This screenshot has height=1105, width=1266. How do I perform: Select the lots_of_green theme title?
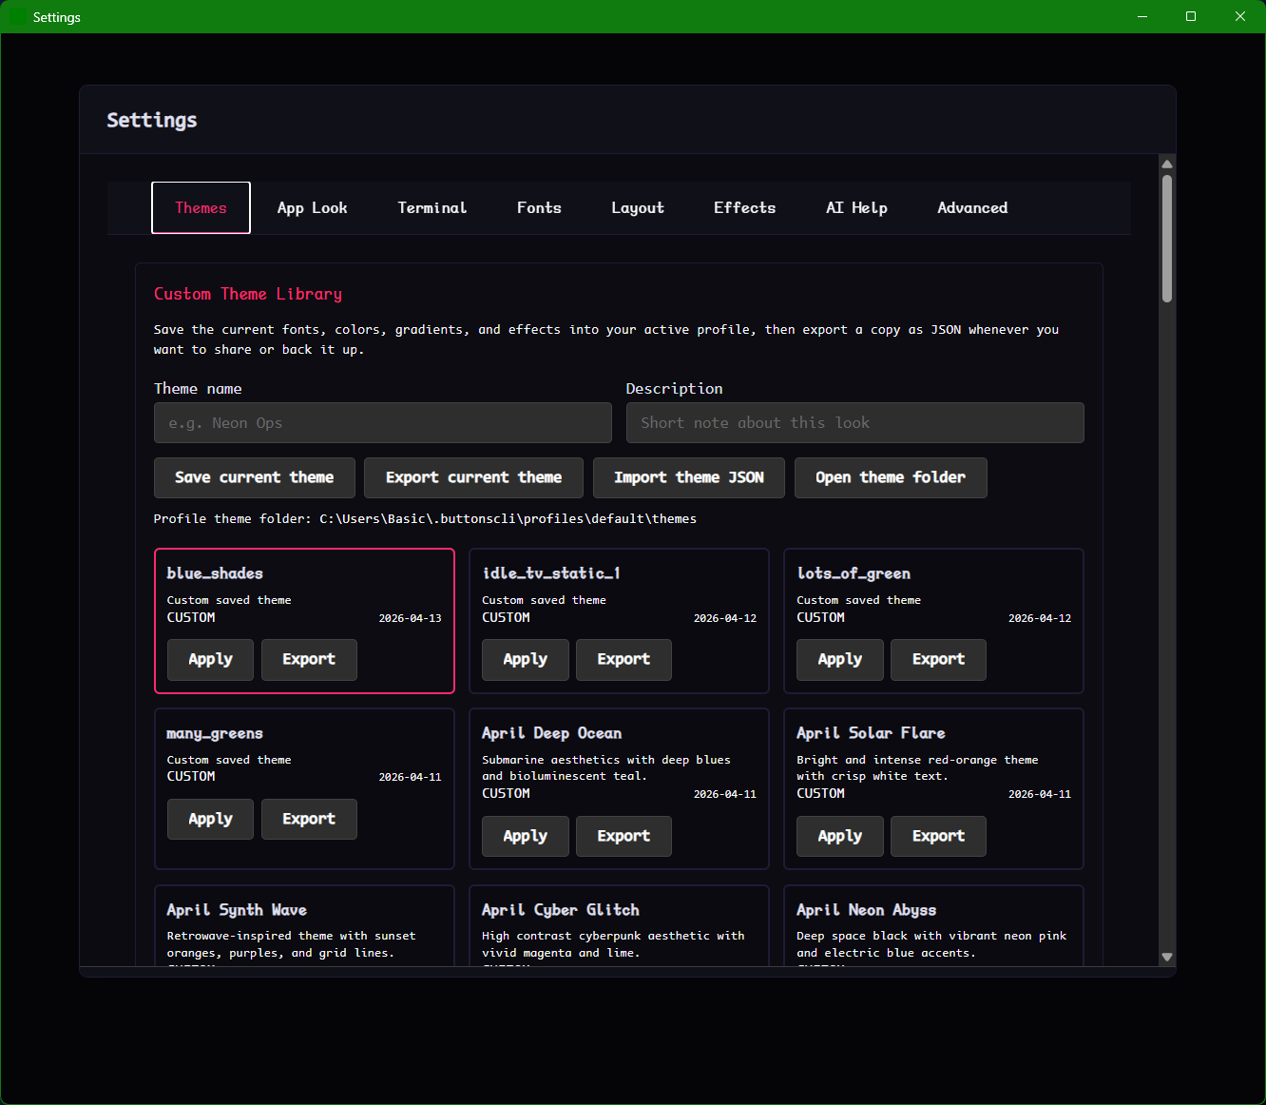[x=854, y=573]
